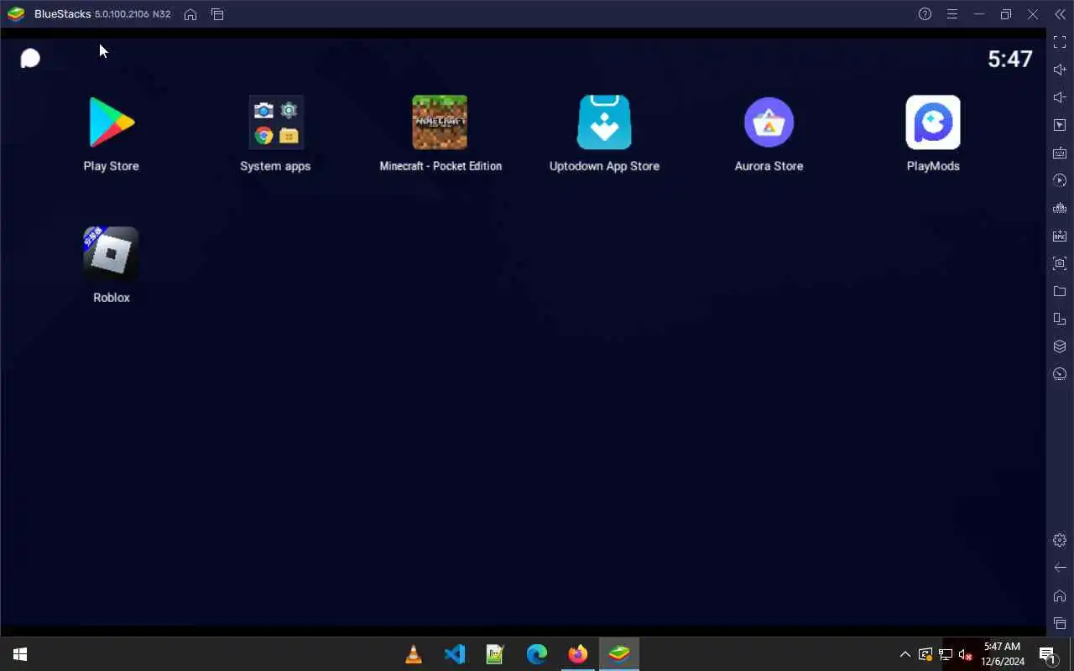The height and width of the screenshot is (671, 1074).
Task: Toggle fullscreen mode in sidebar
Action: 1060,42
